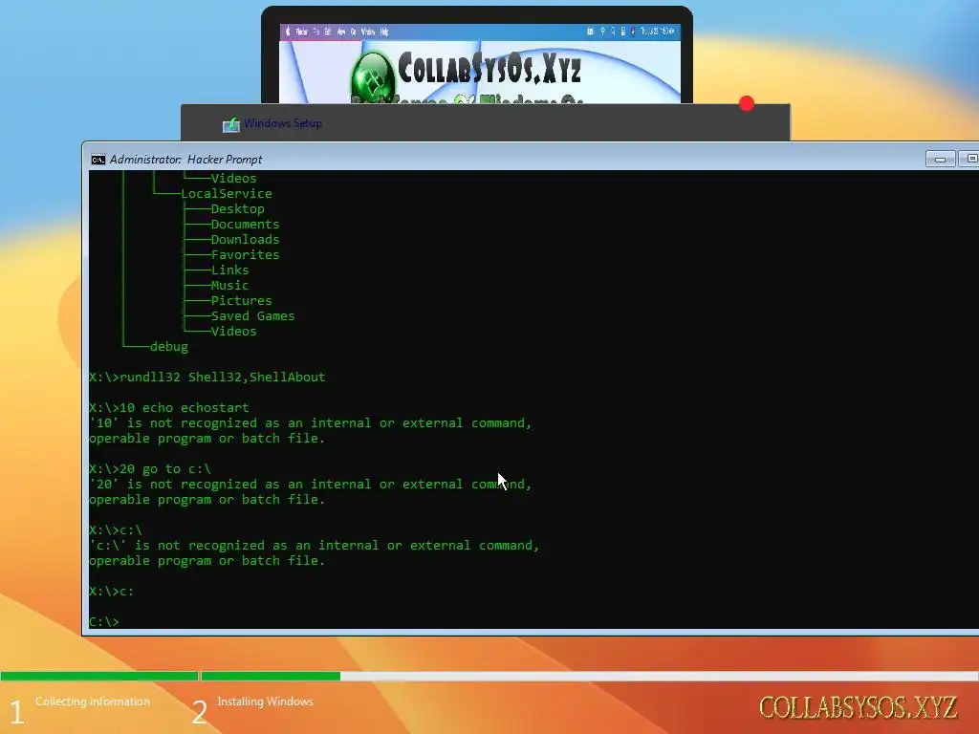
Task: Select the Videos entry below Saved Games
Action: (x=233, y=332)
